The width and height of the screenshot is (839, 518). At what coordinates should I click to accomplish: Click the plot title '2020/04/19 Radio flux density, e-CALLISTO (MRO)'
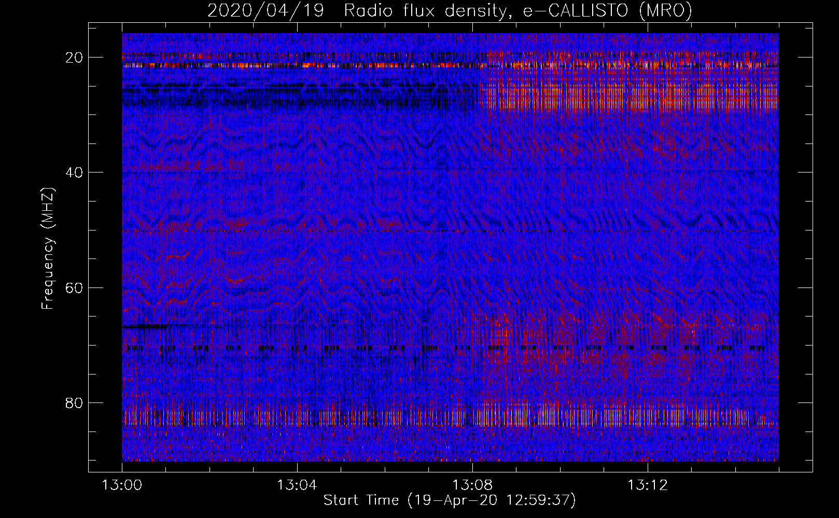pos(450,10)
